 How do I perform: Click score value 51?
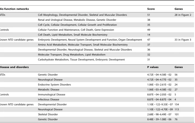coord(149,15)
